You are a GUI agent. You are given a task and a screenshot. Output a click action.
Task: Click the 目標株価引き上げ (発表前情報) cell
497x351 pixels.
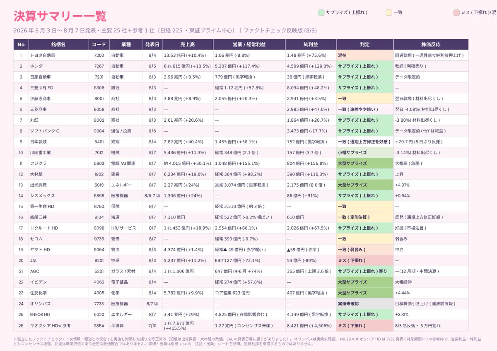(431, 303)
